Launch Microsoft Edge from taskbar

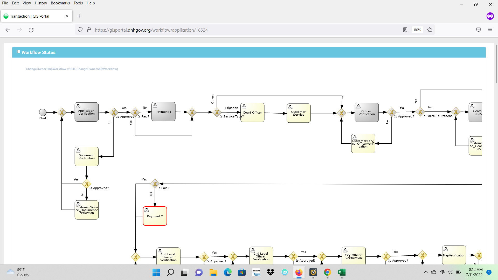tap(227, 272)
